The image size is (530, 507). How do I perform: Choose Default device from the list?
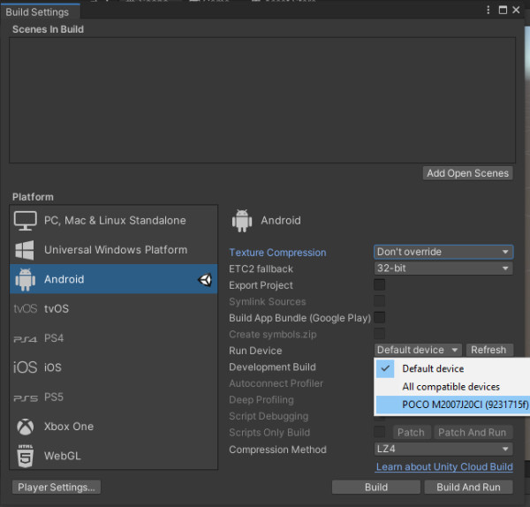tap(452, 368)
